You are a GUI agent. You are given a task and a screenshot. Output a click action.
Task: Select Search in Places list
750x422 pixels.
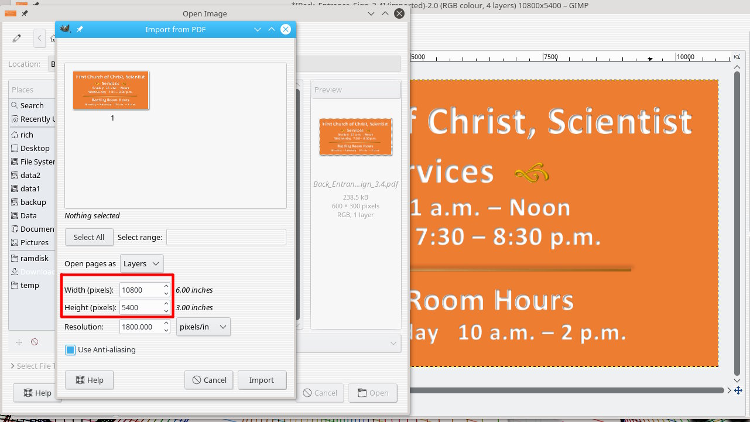tap(32, 105)
